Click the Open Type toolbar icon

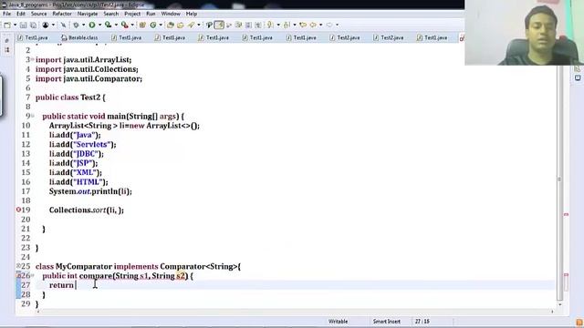171,25
